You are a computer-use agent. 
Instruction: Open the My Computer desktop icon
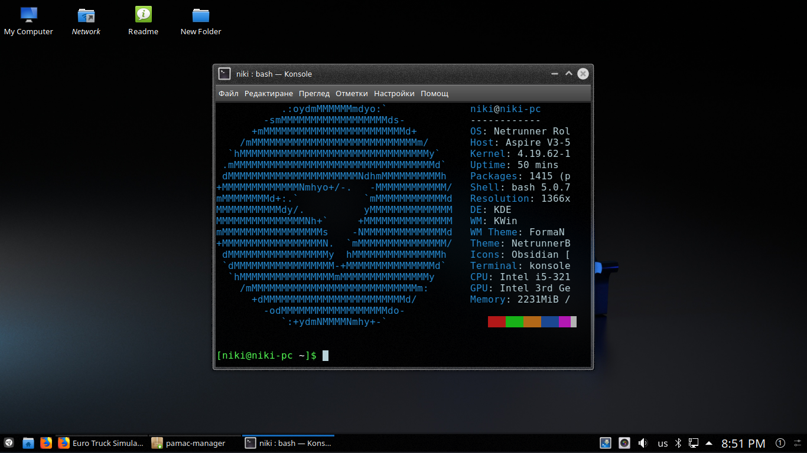tap(28, 21)
